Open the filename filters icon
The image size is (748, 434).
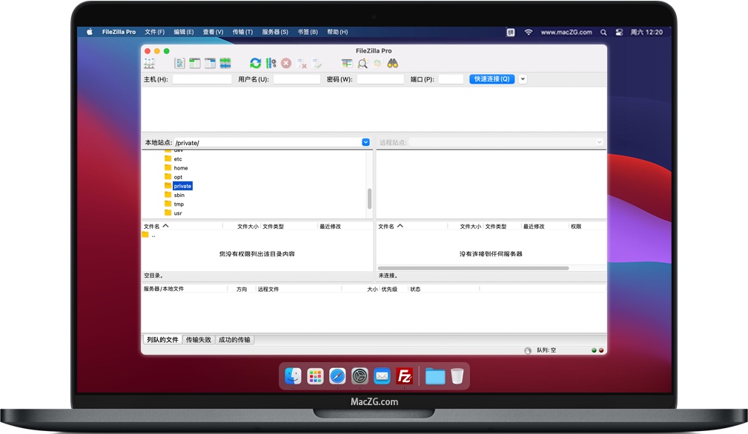point(347,64)
